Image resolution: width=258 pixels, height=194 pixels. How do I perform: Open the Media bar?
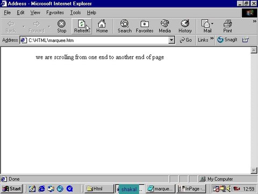(x=164, y=26)
